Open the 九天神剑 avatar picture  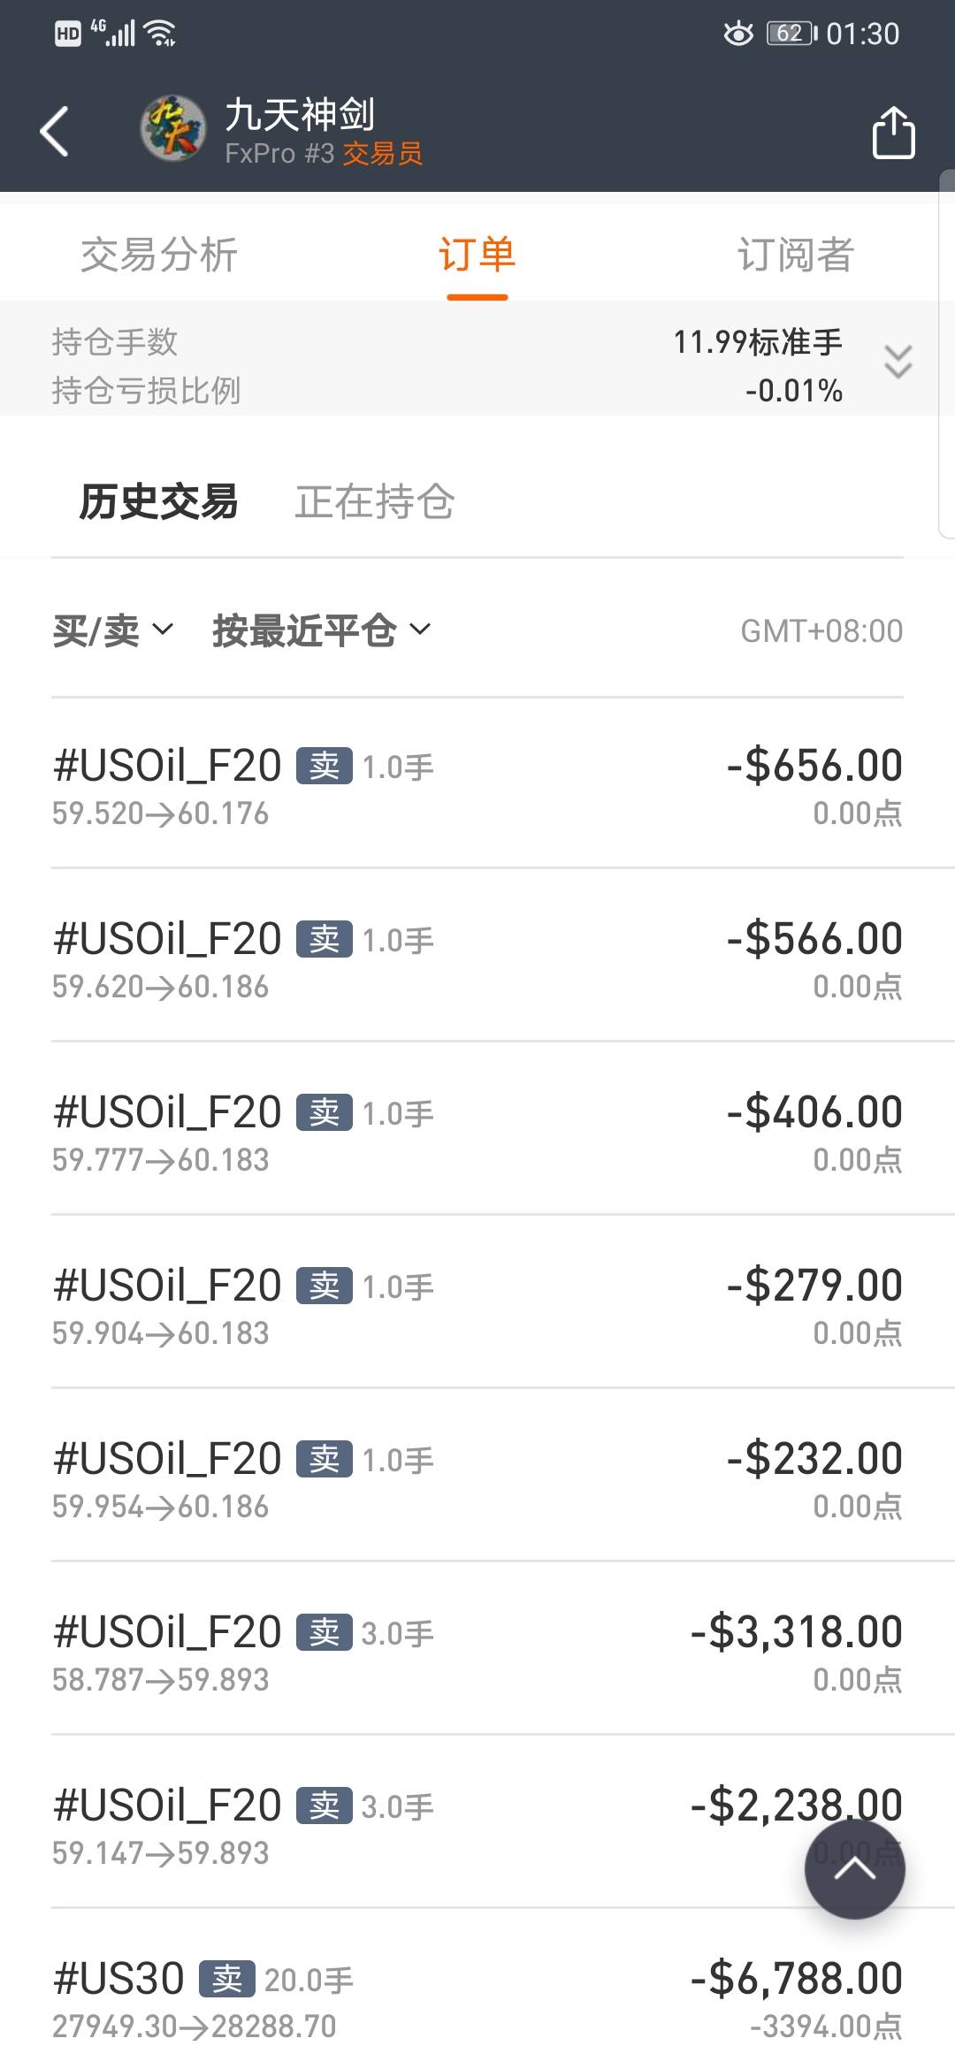point(173,129)
